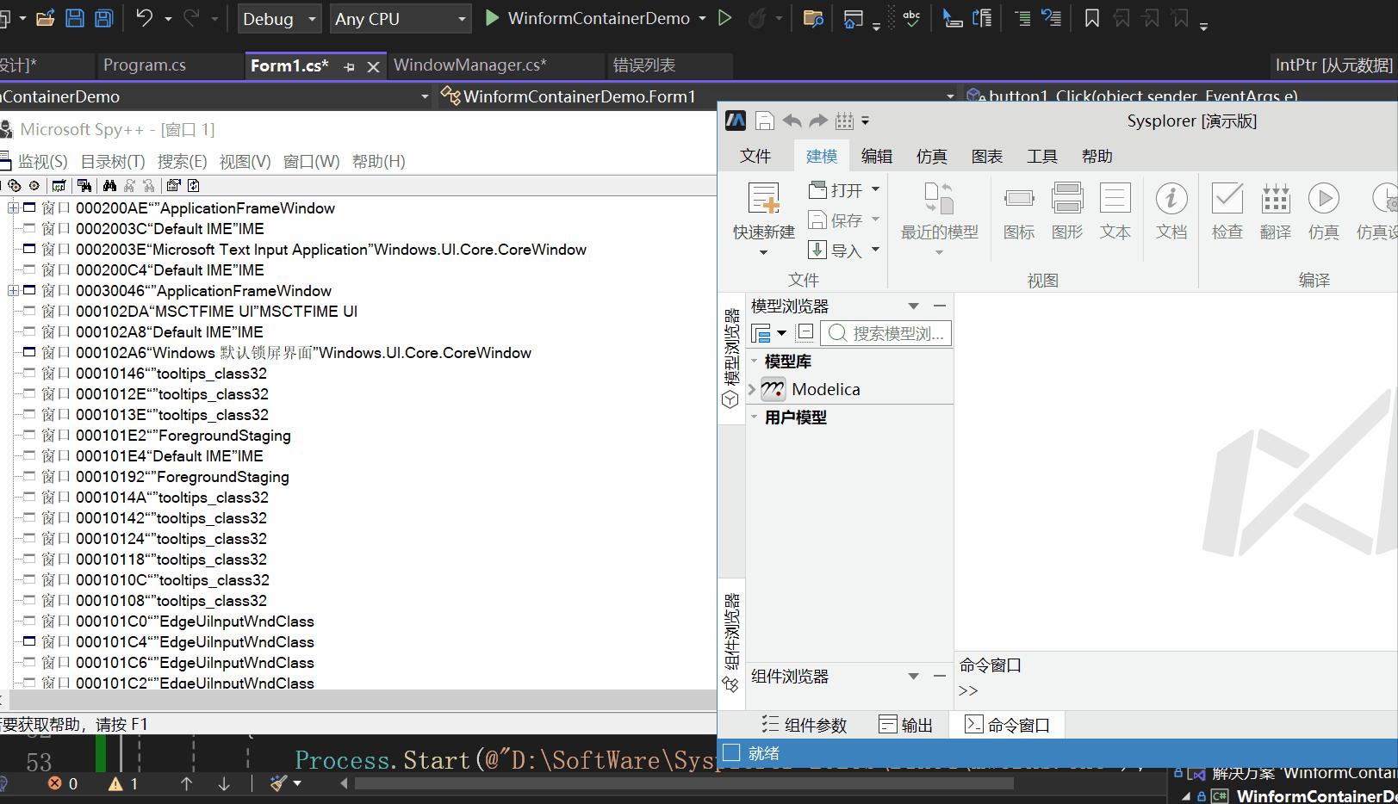Screen dimensions: 1398x804
Task: Launch 仿真 (simulation) from the ribbon
Action: (1323, 210)
